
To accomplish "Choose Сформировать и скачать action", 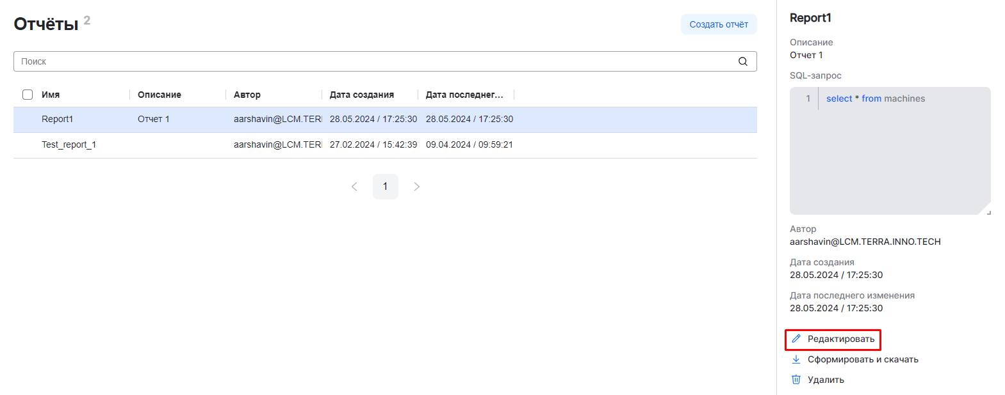I will click(862, 359).
